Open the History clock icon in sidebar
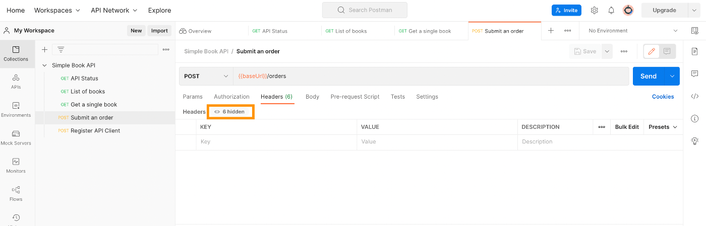706x226 pixels. 16,218
